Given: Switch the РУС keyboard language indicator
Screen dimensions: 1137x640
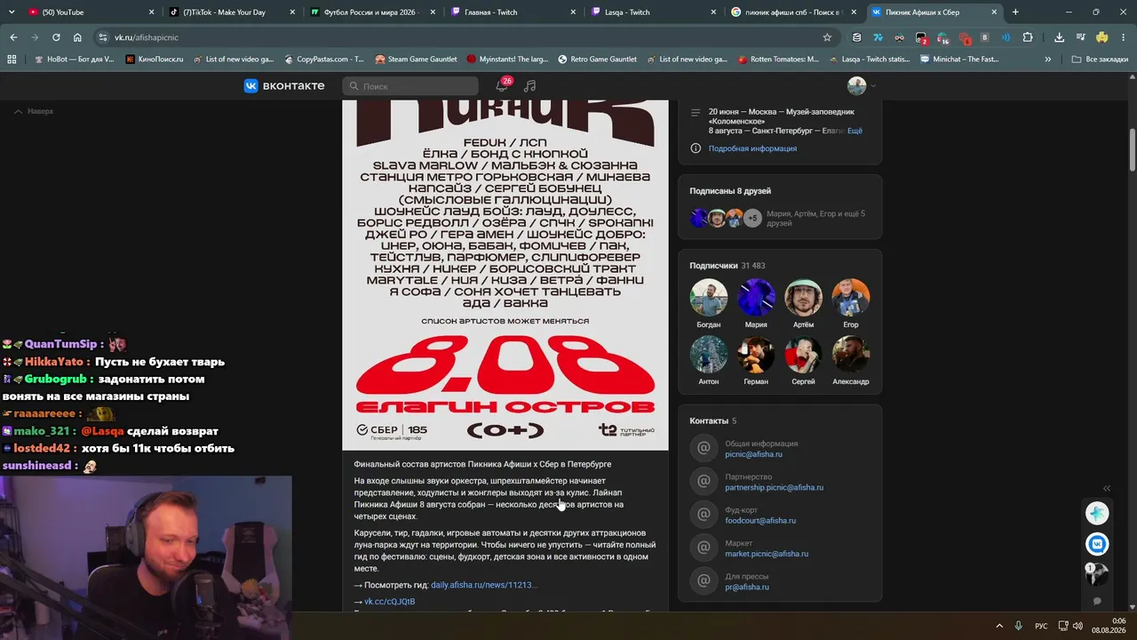Looking at the screenshot, I should click(x=1041, y=626).
